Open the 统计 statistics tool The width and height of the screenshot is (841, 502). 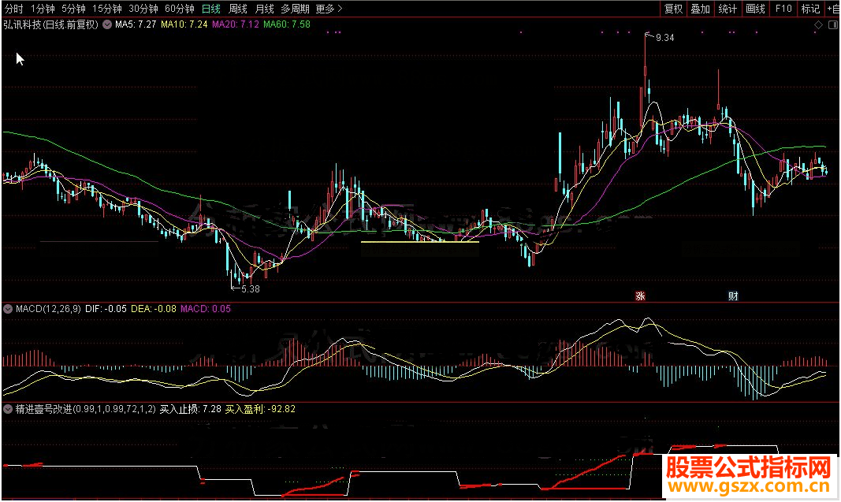pyautogui.click(x=728, y=9)
